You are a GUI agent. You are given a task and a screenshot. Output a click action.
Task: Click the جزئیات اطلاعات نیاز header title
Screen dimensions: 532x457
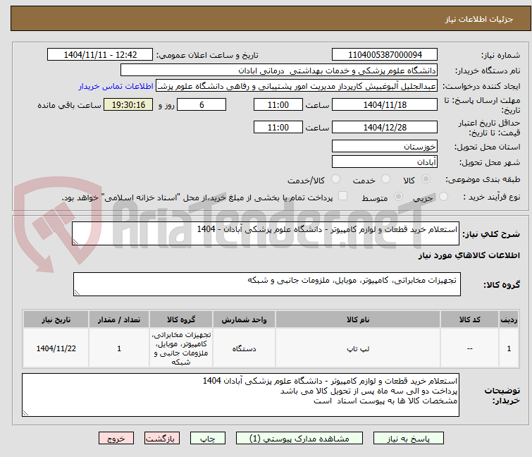478,19
